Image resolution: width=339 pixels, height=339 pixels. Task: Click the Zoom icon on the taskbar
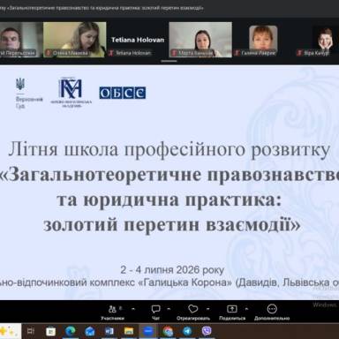[148, 331]
